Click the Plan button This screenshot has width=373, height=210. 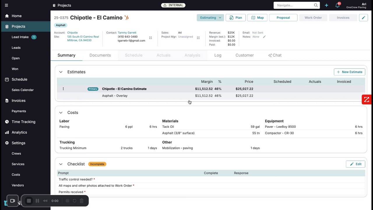pos(236,18)
